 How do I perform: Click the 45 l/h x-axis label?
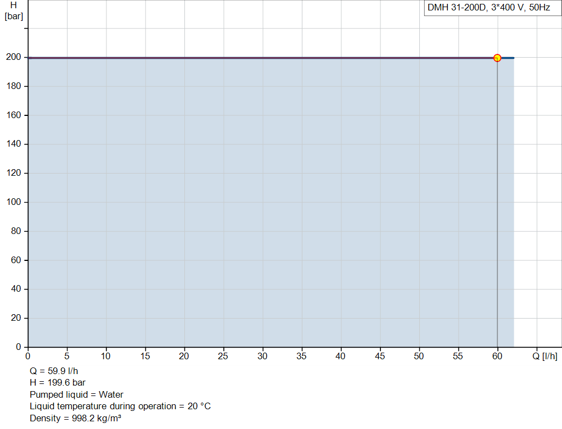point(380,356)
